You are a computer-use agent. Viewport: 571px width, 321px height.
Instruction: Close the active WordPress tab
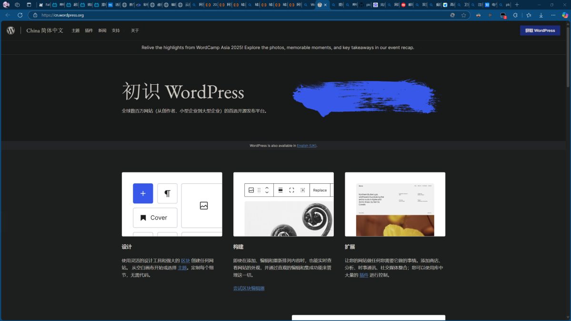click(x=325, y=5)
